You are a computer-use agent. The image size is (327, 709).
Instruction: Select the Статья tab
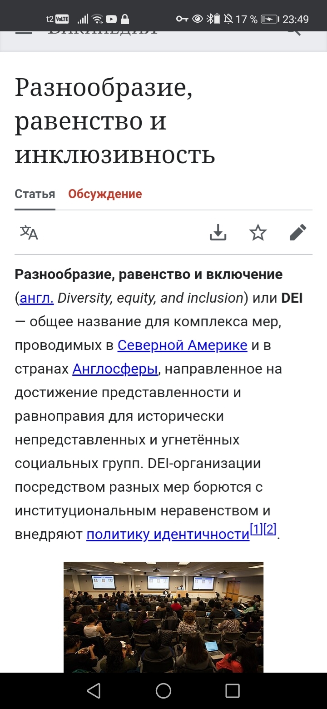(x=35, y=194)
